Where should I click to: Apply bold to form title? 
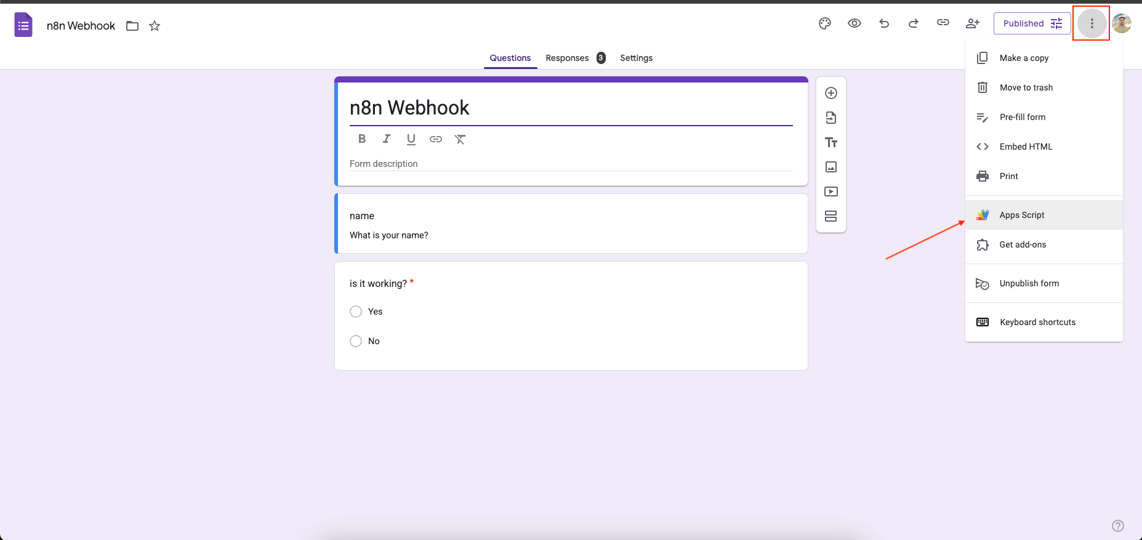pyautogui.click(x=362, y=139)
